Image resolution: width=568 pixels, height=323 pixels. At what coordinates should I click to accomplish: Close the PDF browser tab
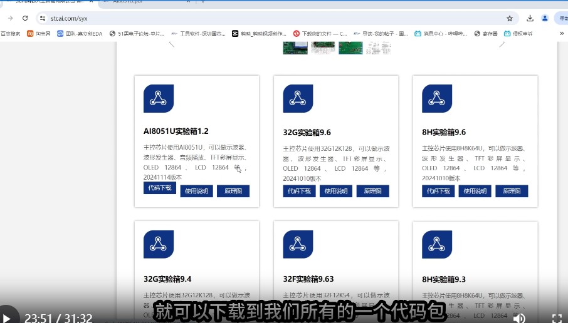pos(188,2)
